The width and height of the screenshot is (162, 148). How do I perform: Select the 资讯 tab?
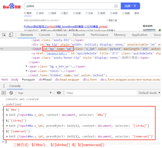pyautogui.click(x=40, y=13)
